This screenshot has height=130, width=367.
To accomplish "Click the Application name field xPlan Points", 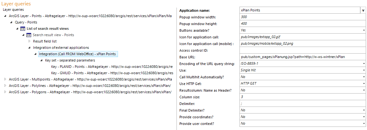I will (300, 10).
